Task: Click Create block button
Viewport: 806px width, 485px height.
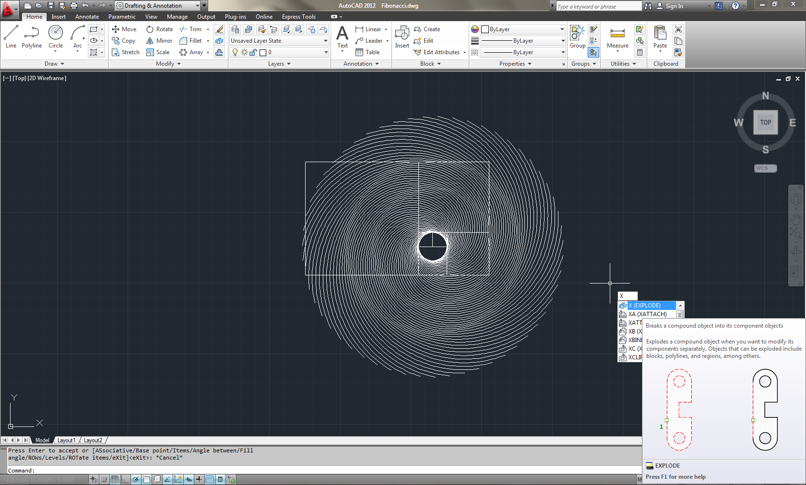Action: [427, 29]
